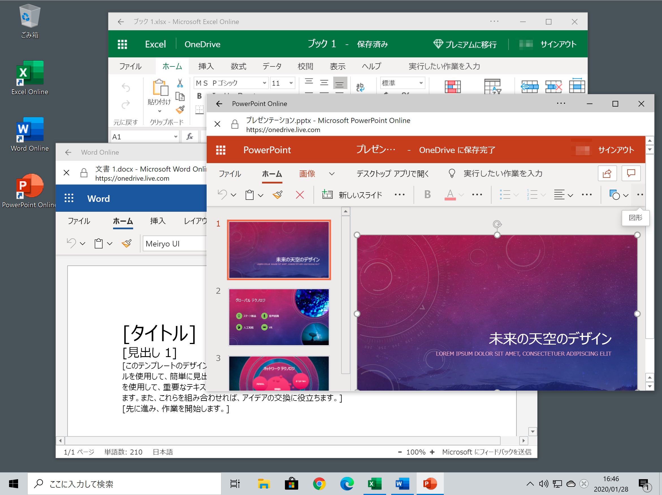Switch to the Excel データ tab

272,66
